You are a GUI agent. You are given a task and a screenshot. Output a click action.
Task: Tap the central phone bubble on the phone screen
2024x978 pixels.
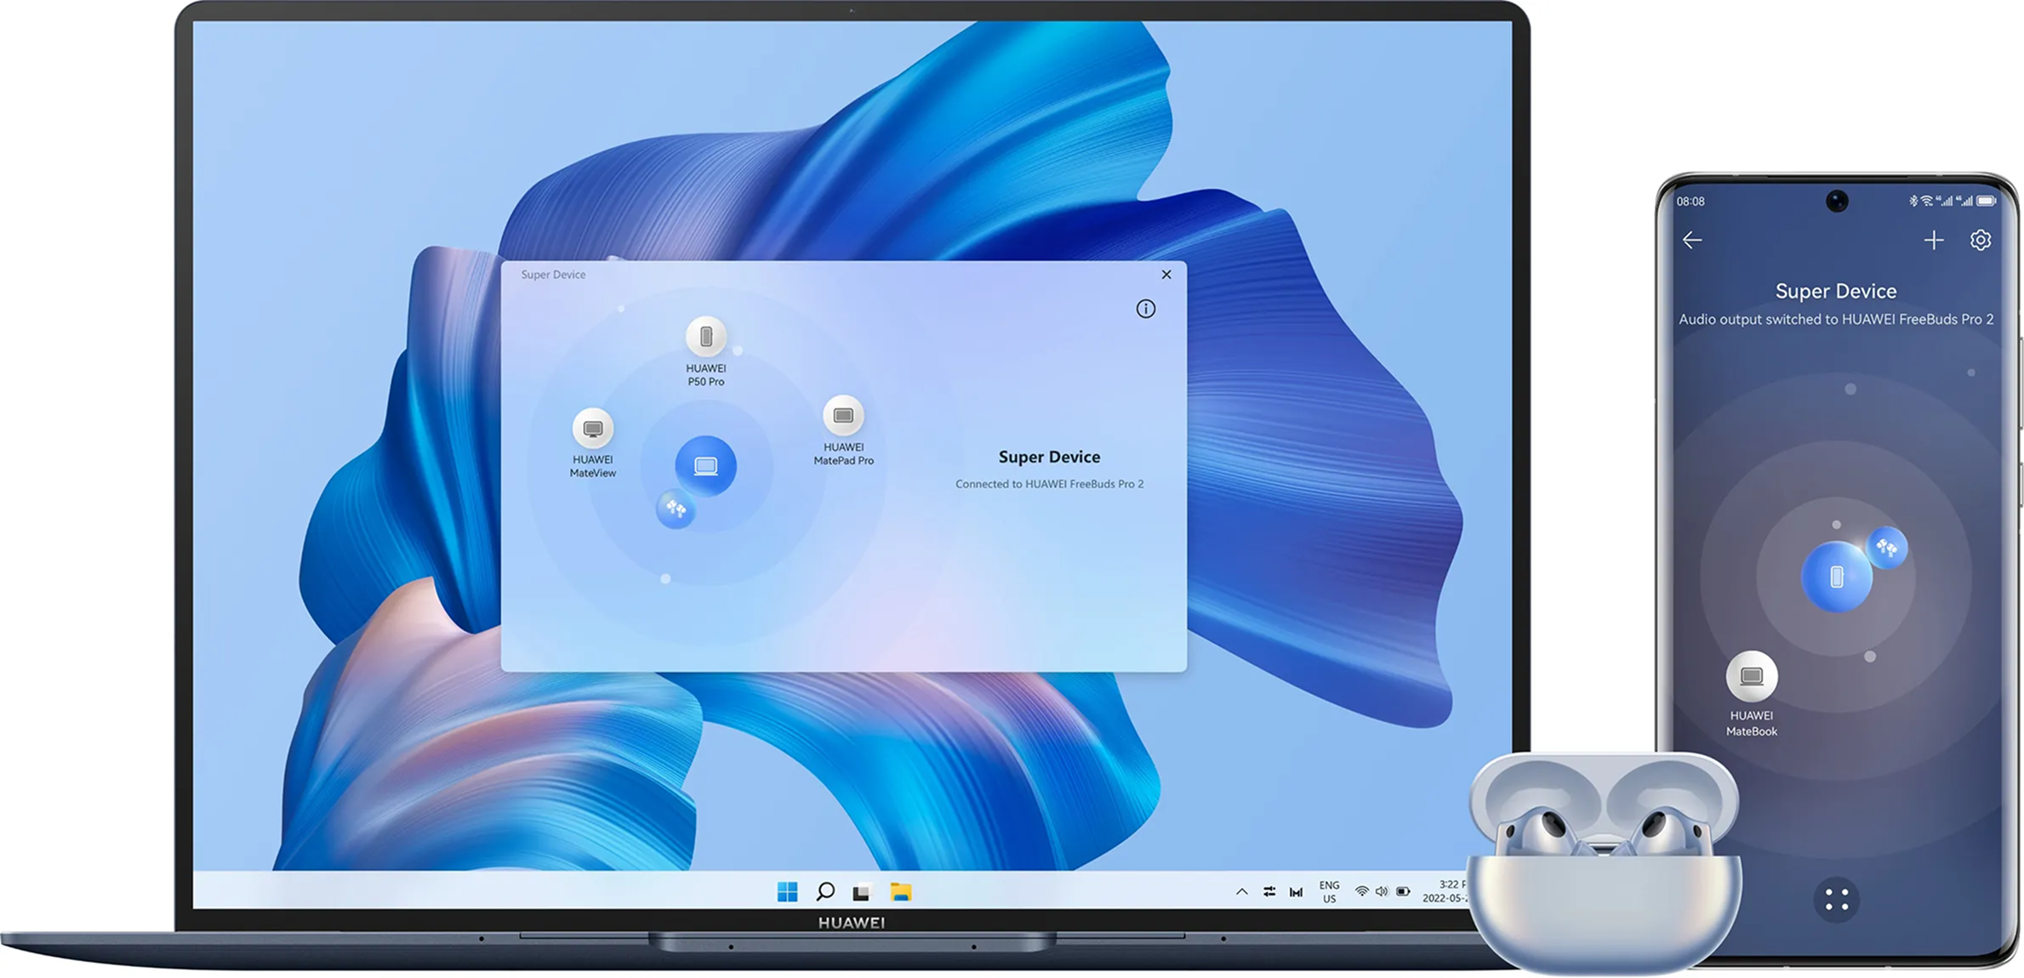1836,577
